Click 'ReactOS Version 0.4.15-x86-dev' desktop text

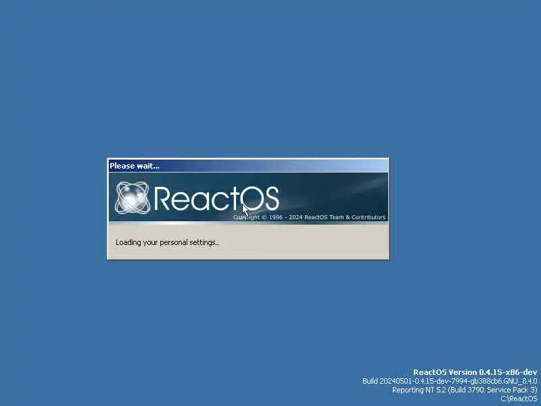(x=475, y=372)
